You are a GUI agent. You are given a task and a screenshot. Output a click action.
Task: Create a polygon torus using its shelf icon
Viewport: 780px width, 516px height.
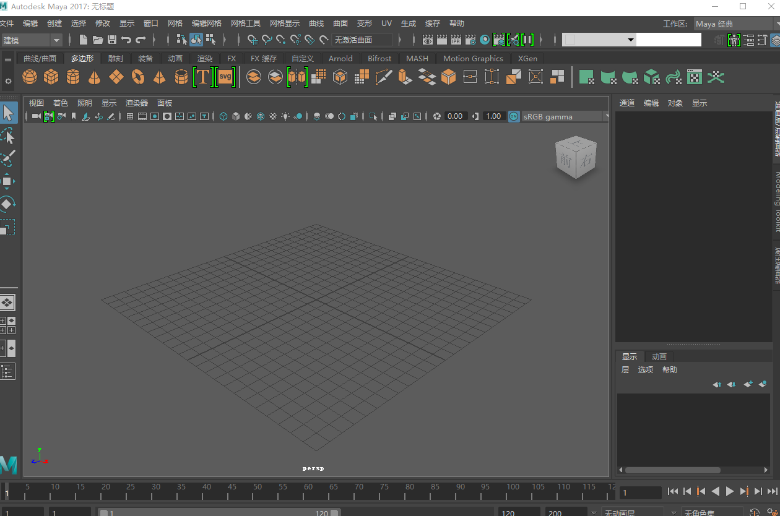138,77
